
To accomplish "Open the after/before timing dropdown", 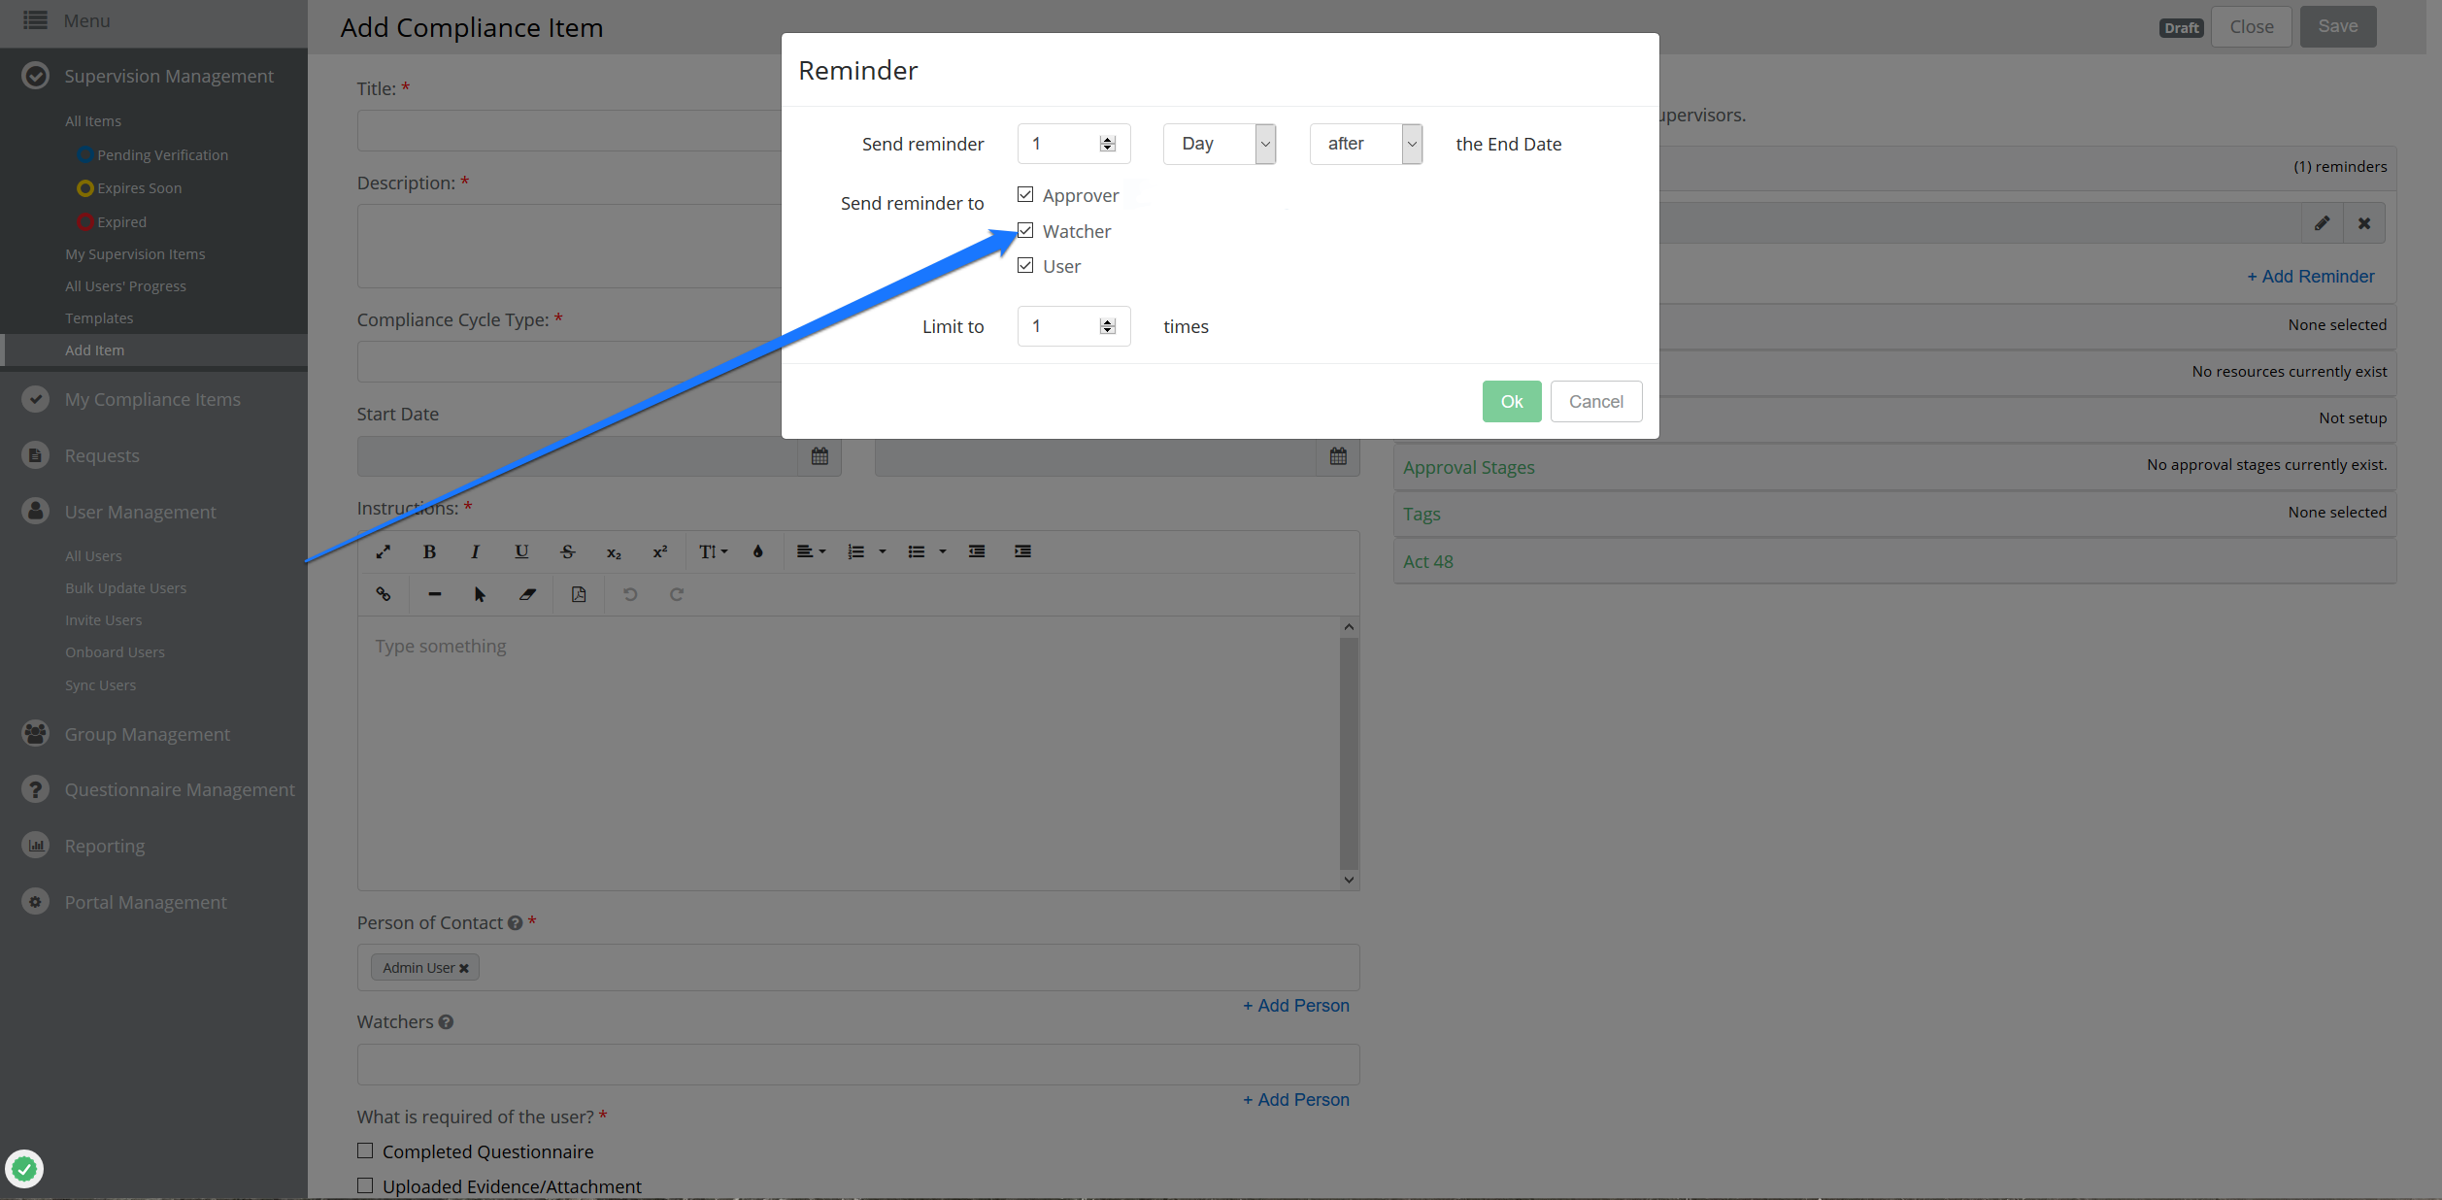I will pos(1365,144).
